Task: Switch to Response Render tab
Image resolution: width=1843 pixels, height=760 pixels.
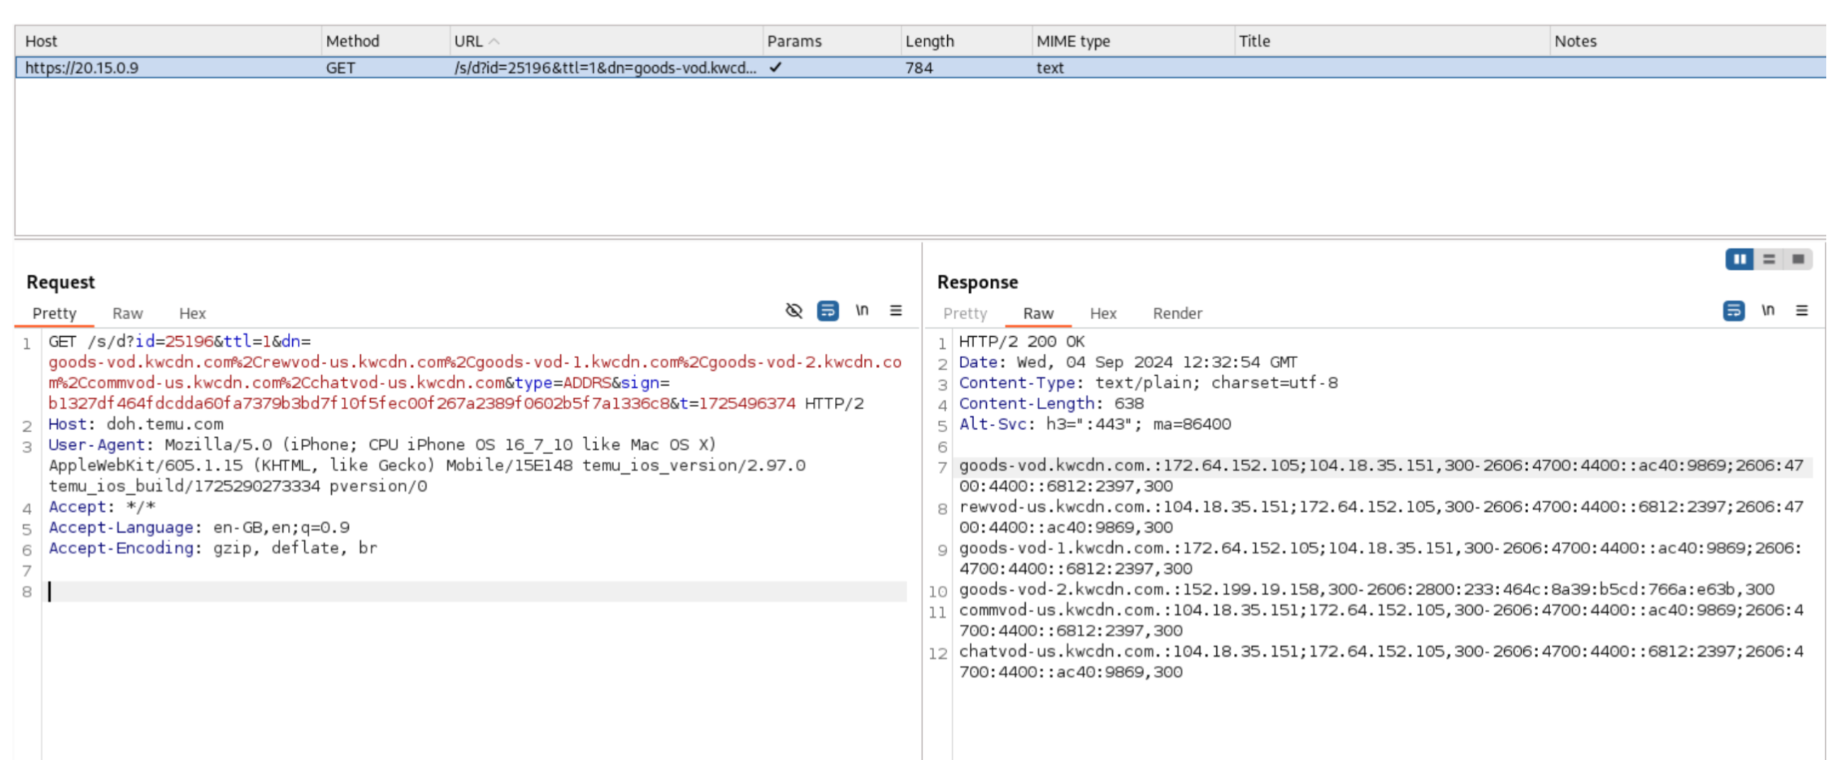Action: (x=1177, y=313)
